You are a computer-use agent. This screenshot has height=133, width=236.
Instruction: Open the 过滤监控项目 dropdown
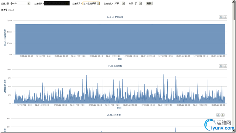(x=91, y=3)
